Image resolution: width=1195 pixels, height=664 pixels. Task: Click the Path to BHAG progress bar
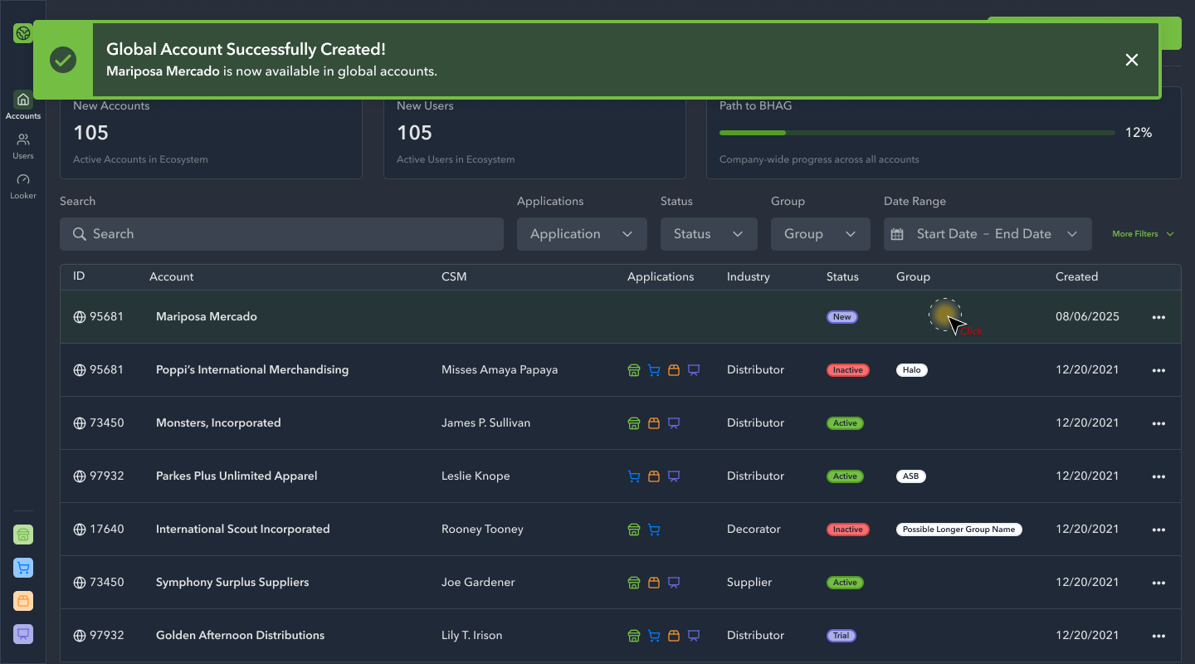coord(917,133)
